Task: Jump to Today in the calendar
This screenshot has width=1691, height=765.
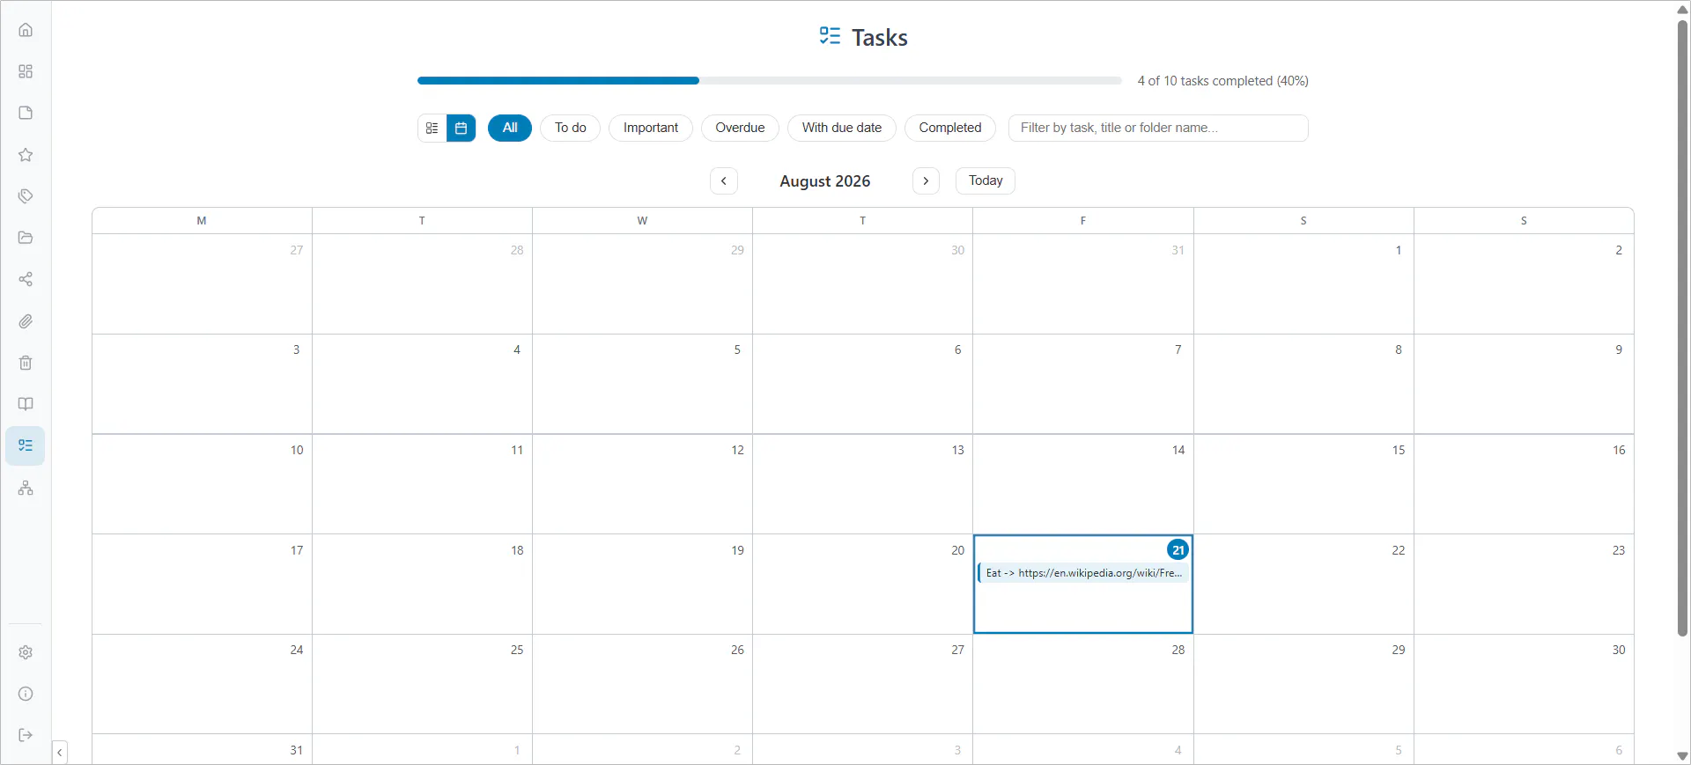Action: (986, 180)
